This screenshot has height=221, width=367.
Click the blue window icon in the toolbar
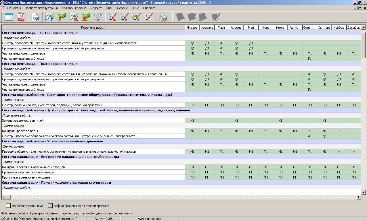tap(9, 17)
